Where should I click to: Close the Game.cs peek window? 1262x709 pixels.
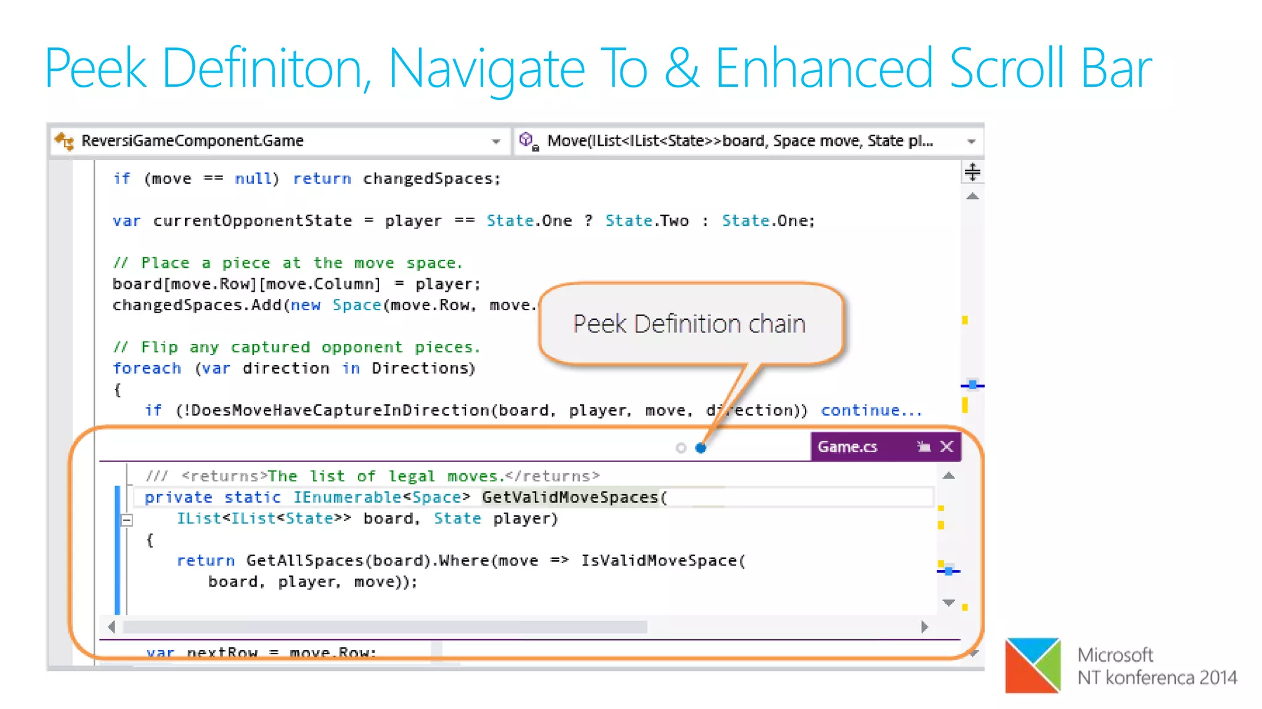click(947, 447)
